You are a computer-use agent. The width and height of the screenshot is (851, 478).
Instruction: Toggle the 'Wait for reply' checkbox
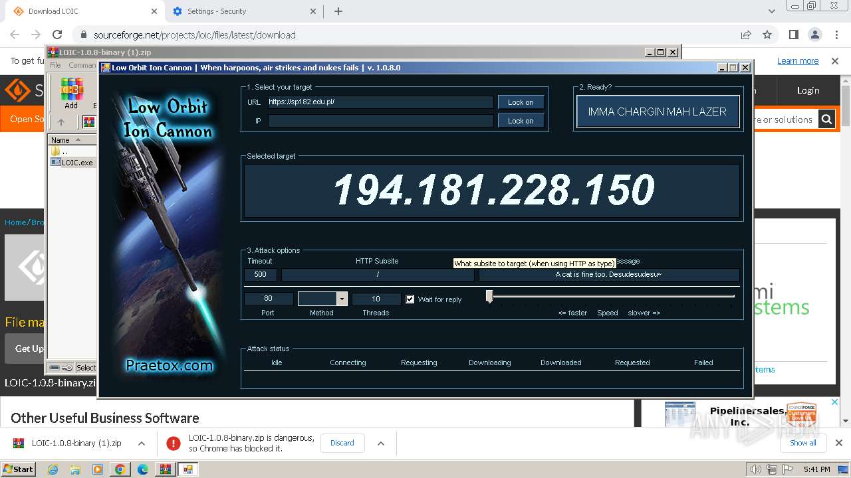pos(410,299)
